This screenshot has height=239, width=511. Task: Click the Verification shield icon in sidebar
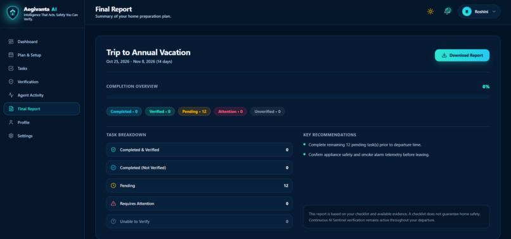[11, 82]
